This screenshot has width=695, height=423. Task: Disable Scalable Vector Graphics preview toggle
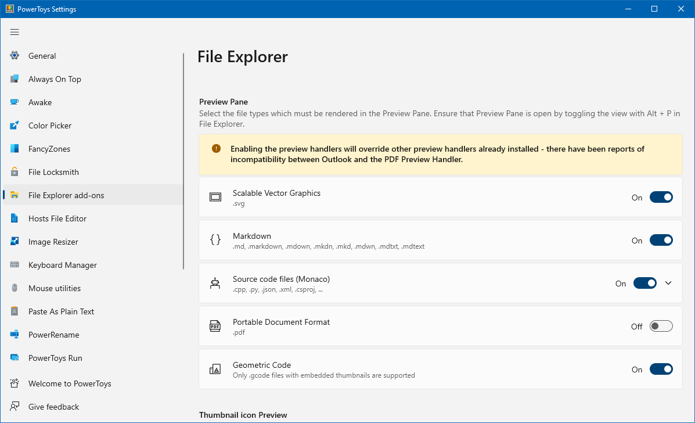pos(661,198)
